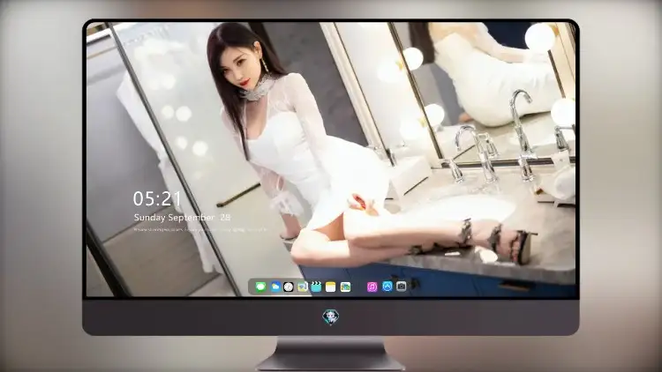Click the logo on the monitor chin
Viewport: 662px width, 372px height.
331,316
